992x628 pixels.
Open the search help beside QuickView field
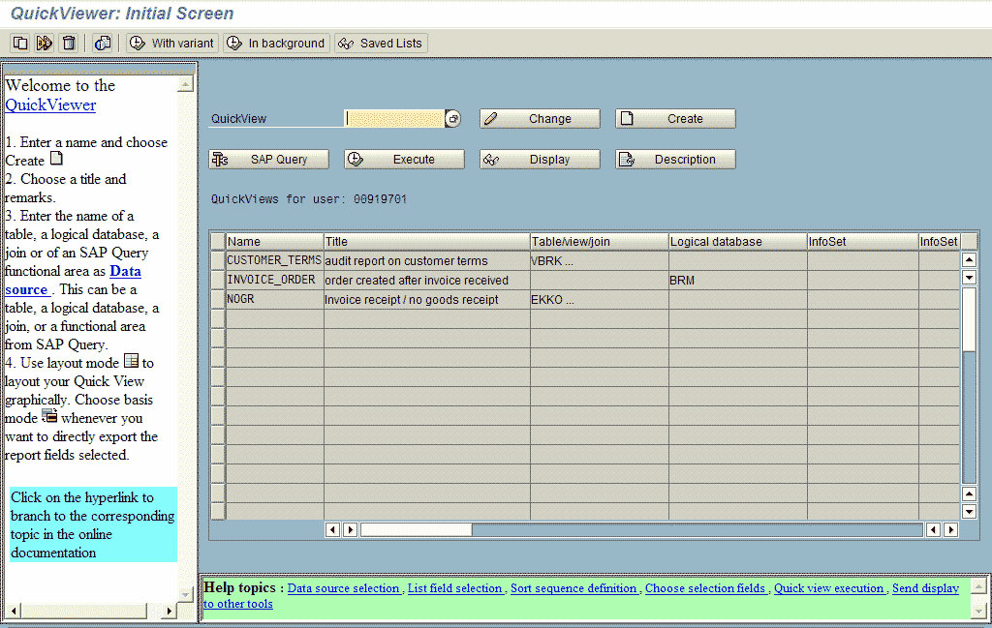pos(453,118)
